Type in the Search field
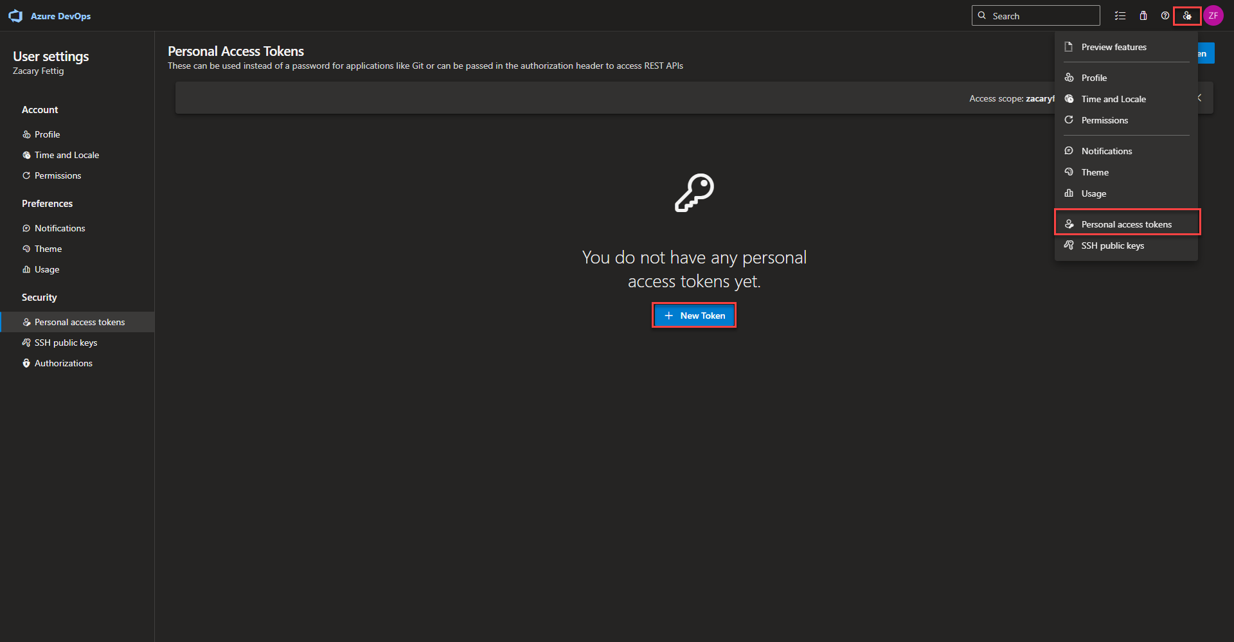 [x=1041, y=16]
